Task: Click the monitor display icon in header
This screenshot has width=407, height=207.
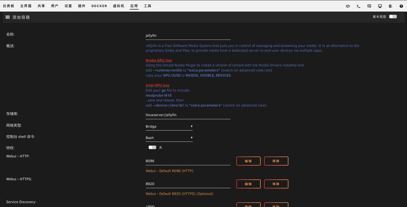Action: (x=380, y=6)
